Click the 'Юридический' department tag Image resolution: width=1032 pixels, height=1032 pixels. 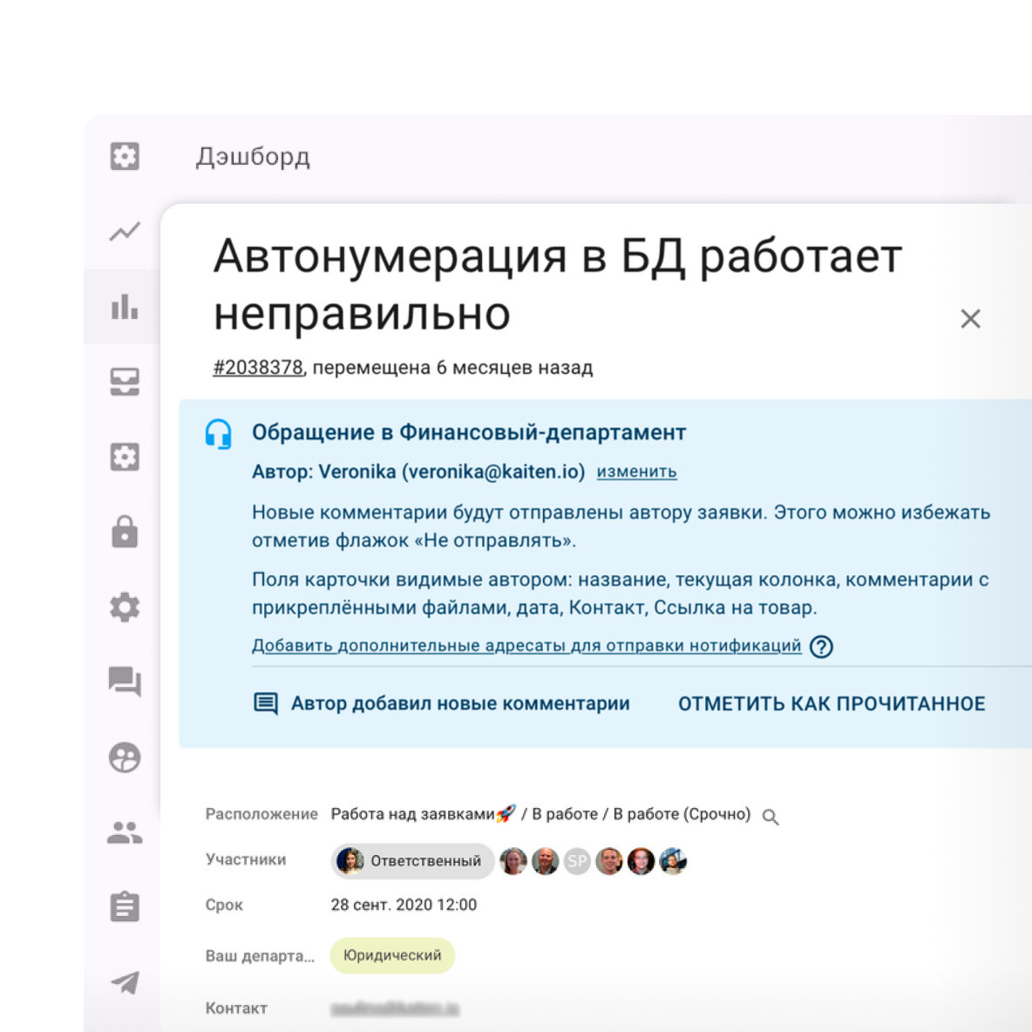click(x=392, y=955)
